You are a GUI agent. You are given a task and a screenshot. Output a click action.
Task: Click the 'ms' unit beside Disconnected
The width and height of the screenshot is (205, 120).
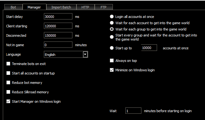click(77, 35)
